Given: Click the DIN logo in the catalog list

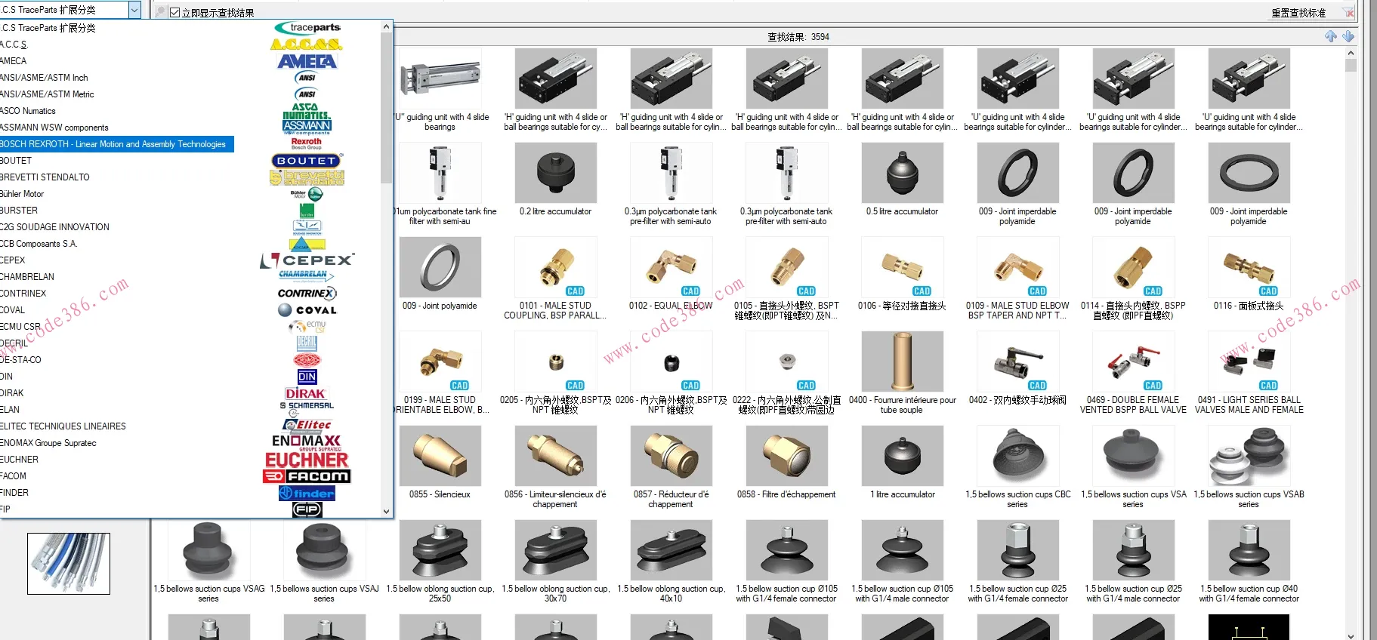Looking at the screenshot, I should tap(307, 377).
